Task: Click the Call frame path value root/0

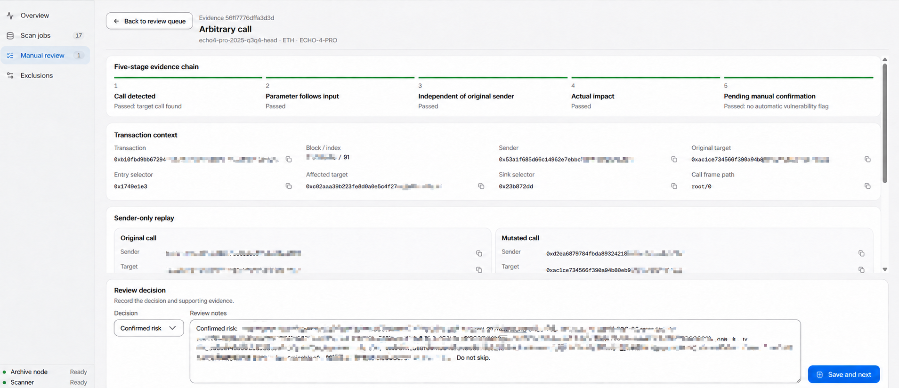Action: click(701, 186)
